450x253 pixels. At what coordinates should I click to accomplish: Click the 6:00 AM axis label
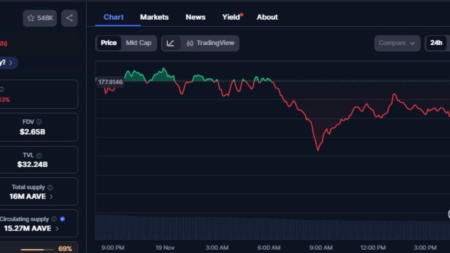(x=269, y=247)
